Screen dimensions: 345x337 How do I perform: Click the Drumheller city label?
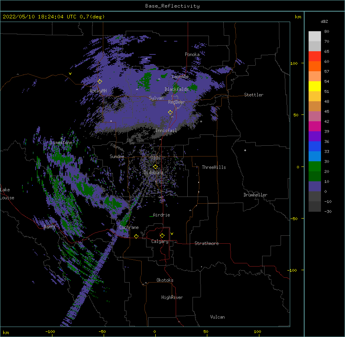255,195
